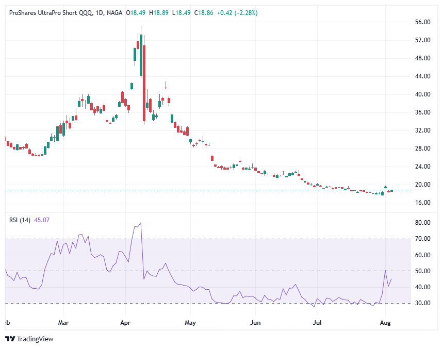The image size is (443, 348).
Task: Click the +0.42 (+2.28%) change value
Action: pyautogui.click(x=236, y=11)
